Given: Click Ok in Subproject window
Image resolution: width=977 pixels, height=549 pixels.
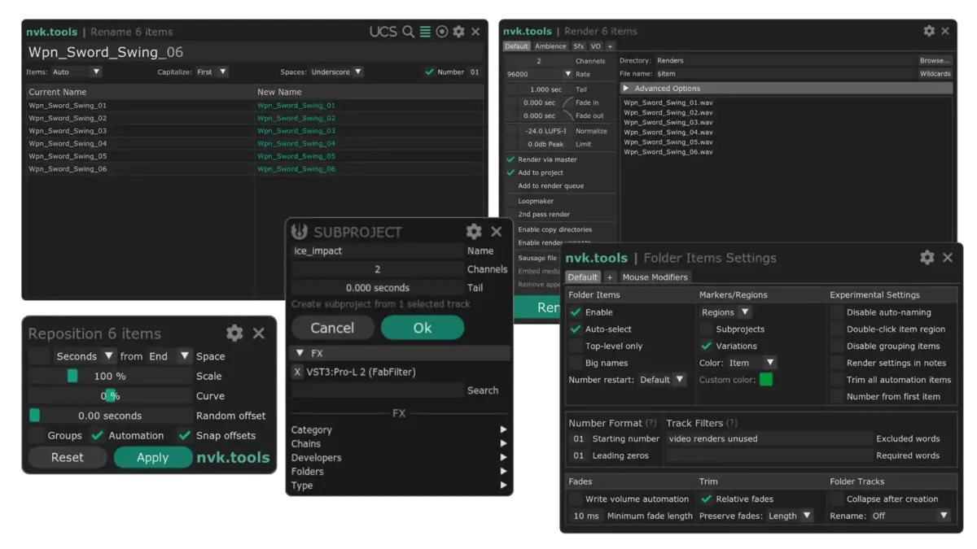Looking at the screenshot, I should (423, 328).
